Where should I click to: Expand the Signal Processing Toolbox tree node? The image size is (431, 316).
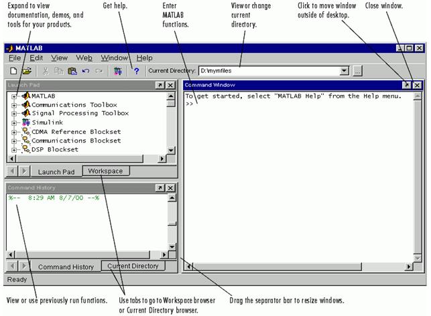(13, 114)
